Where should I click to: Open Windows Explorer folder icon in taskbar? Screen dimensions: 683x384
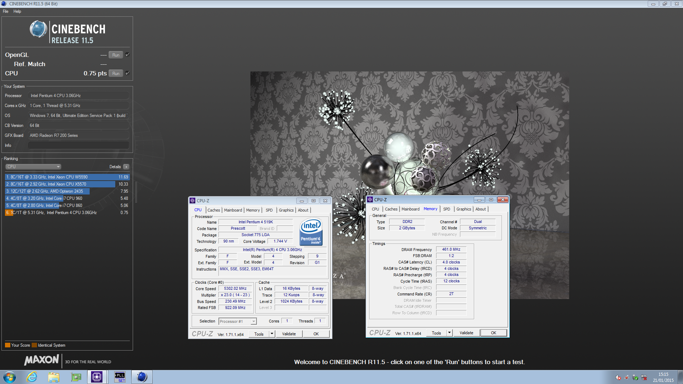[54, 377]
